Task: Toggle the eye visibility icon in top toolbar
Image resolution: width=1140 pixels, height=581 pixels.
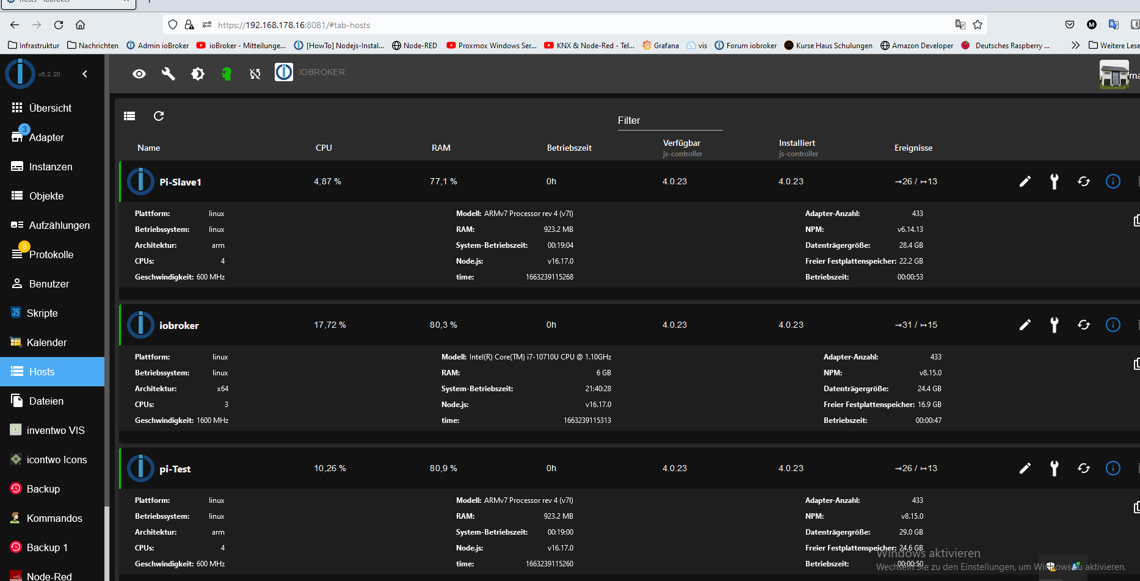Action: [x=139, y=74]
